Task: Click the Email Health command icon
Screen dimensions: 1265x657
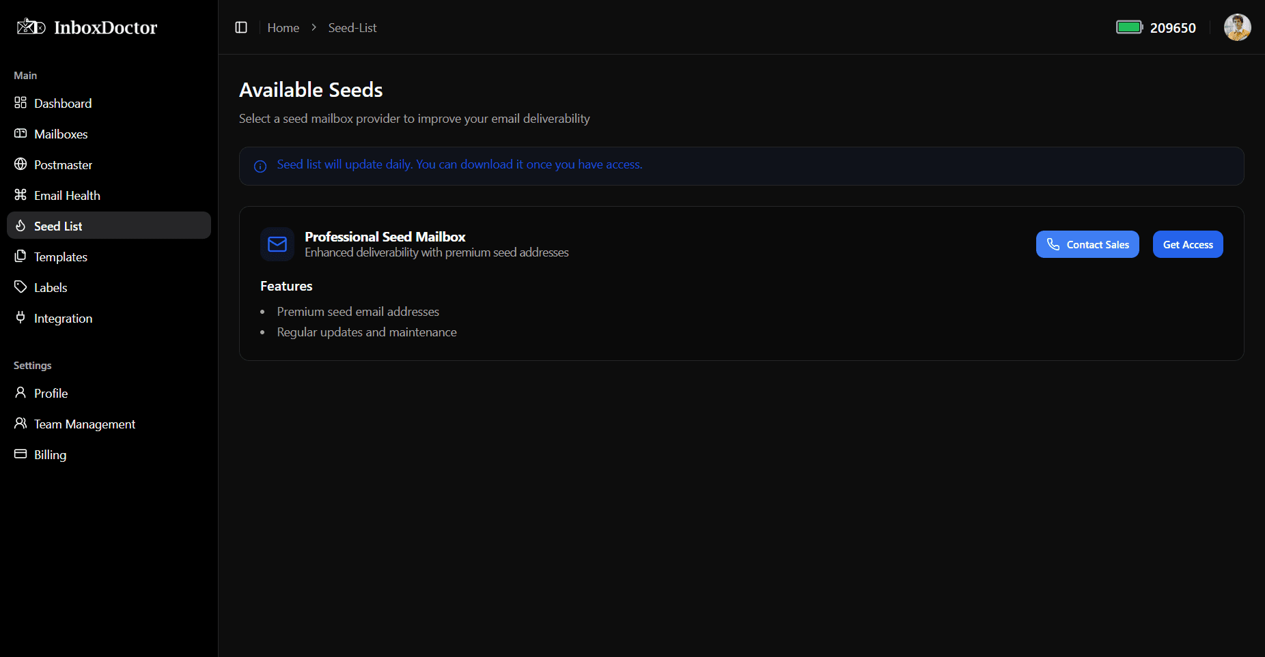Action: coord(20,194)
